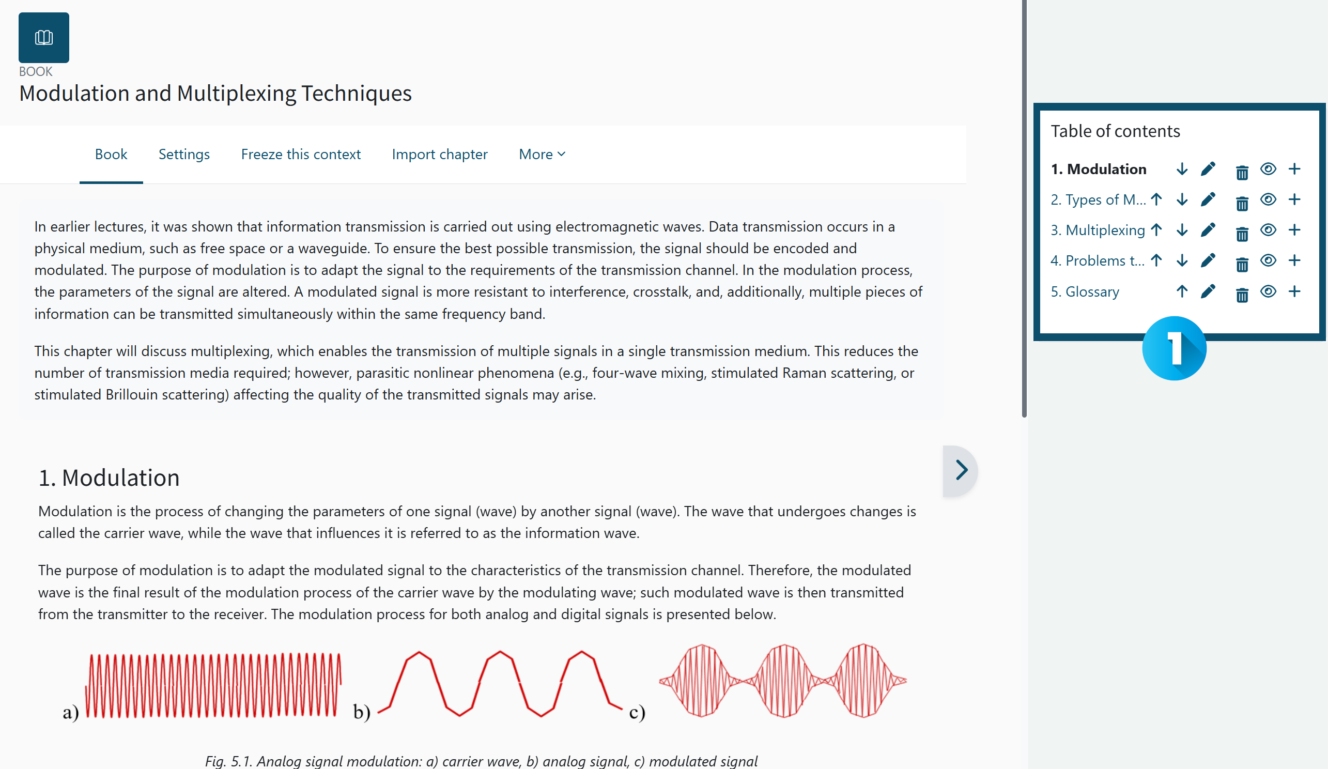This screenshot has height=769, width=1328.
Task: Edit the Modulation chapter with pencil icon
Action: (x=1208, y=169)
